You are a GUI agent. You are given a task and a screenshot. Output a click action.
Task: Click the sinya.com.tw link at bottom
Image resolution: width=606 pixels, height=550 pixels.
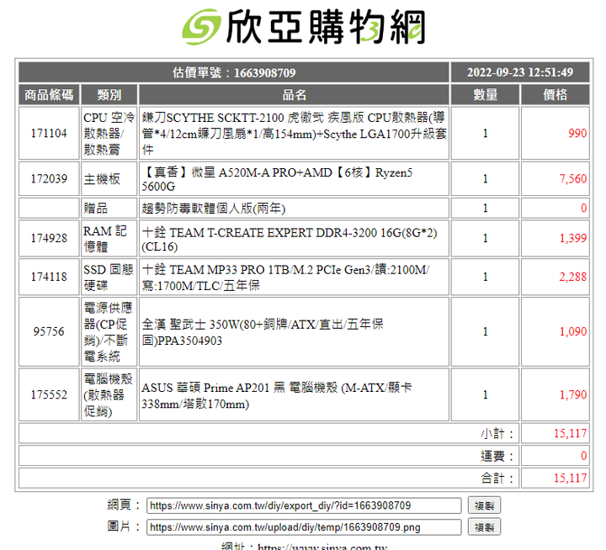click(x=322, y=547)
